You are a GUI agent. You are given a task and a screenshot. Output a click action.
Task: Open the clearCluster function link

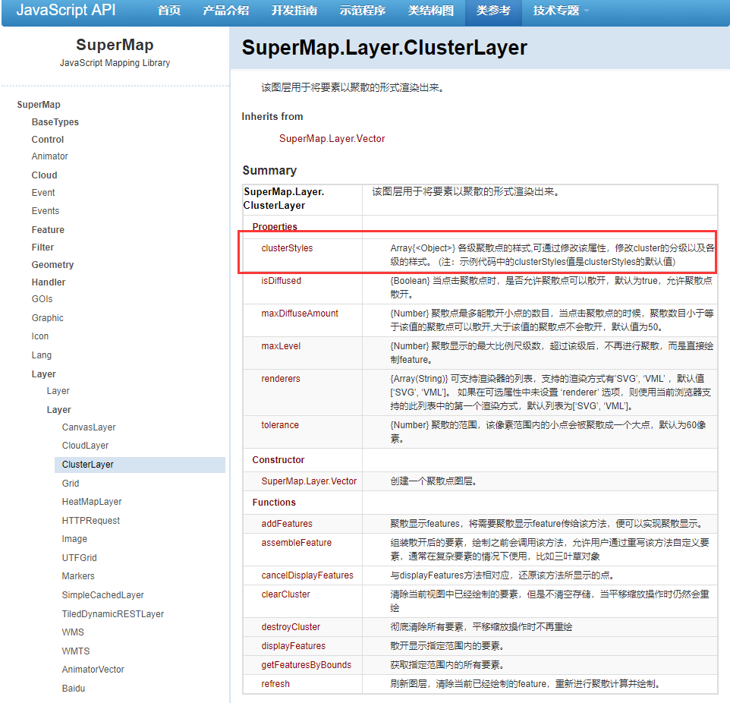[285, 594]
